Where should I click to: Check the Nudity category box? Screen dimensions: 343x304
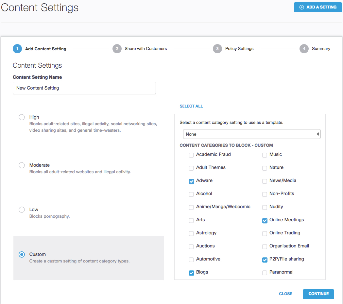pyautogui.click(x=265, y=208)
